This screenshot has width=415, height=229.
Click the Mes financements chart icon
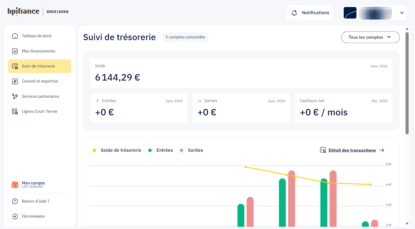(x=15, y=51)
